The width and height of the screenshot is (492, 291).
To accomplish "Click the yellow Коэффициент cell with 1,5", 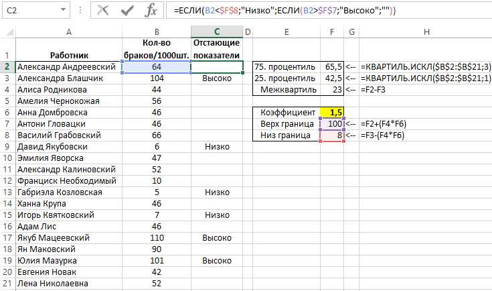I will pos(332,113).
